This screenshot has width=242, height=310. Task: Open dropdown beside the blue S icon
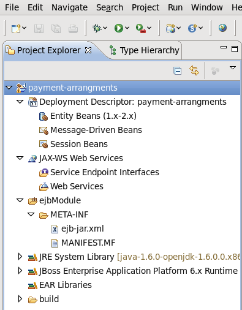200,28
